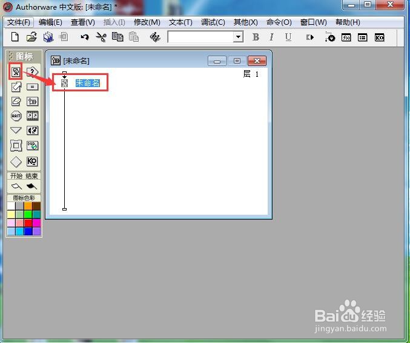Viewport: 410px width, 343px height.
Task: Open Find with the binoculars icon
Action: point(155,38)
